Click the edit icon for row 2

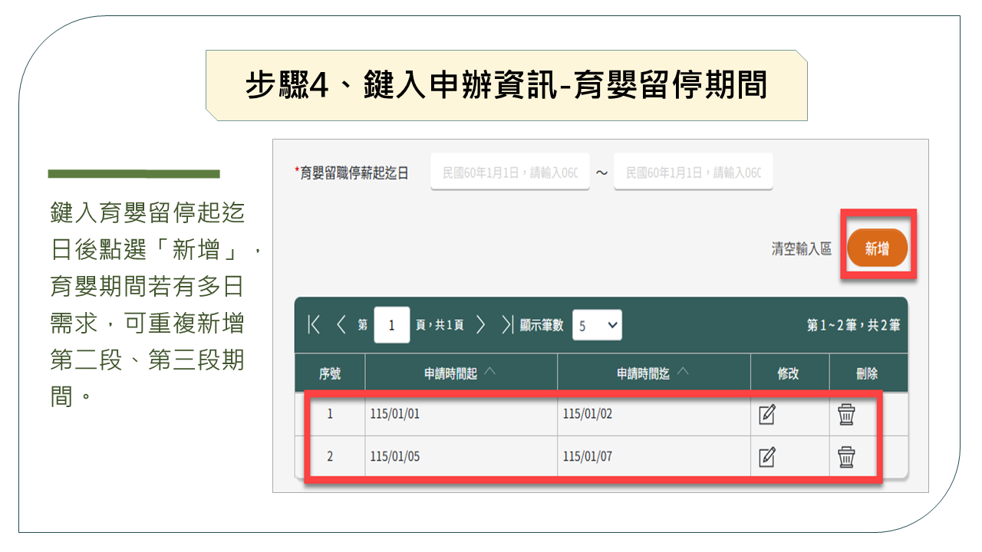tap(766, 458)
